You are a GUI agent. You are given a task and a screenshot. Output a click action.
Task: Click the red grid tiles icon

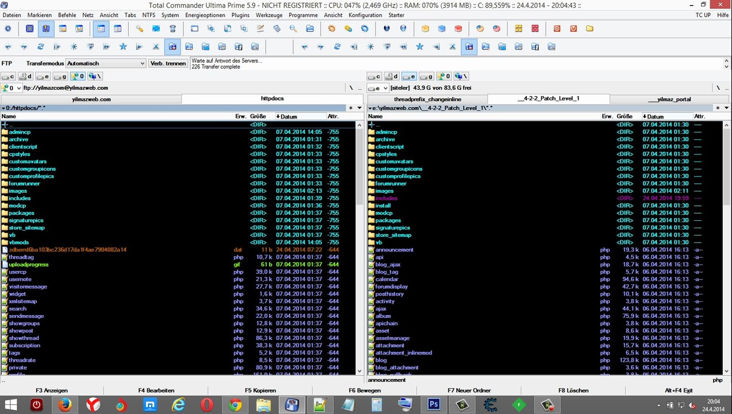[x=535, y=28]
